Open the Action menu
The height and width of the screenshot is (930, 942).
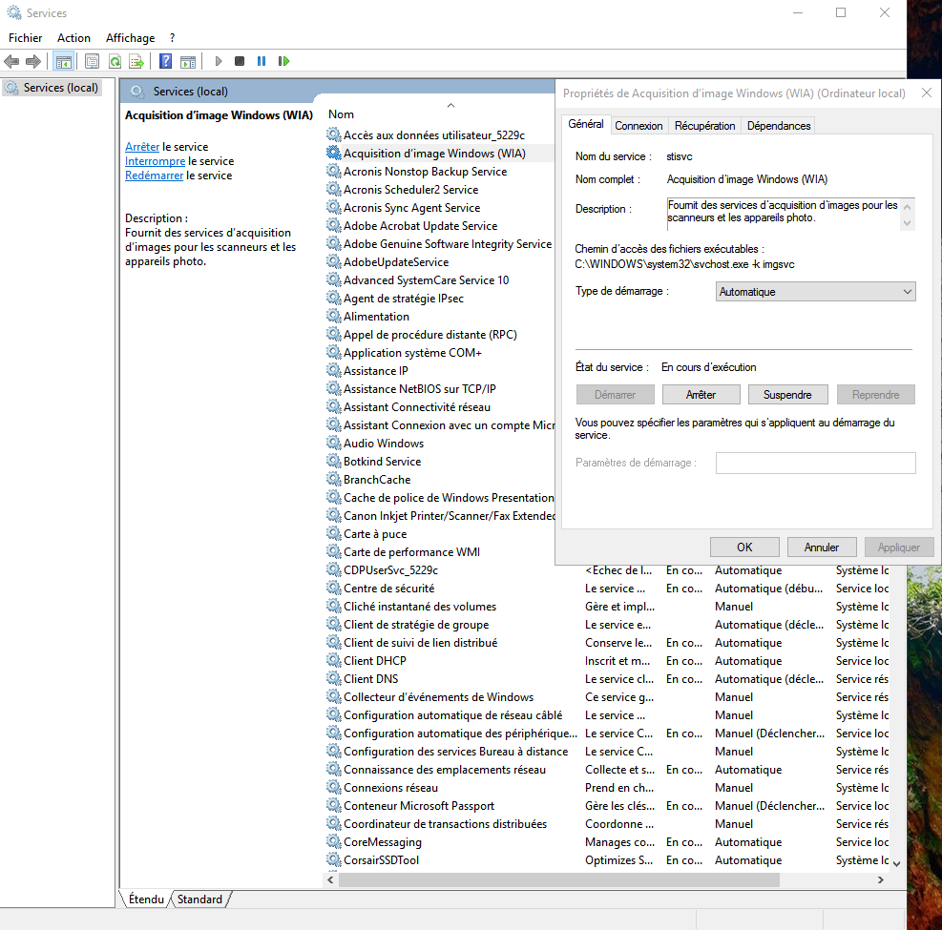point(73,38)
